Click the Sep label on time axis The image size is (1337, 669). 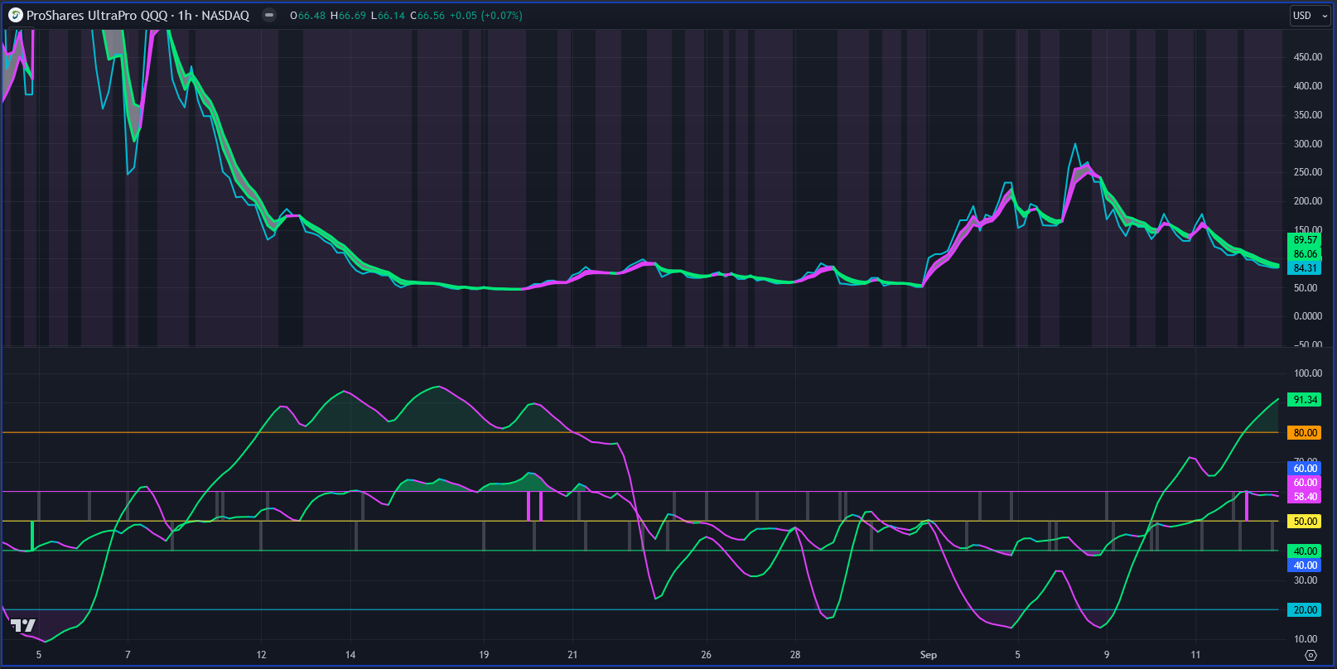coord(928,655)
